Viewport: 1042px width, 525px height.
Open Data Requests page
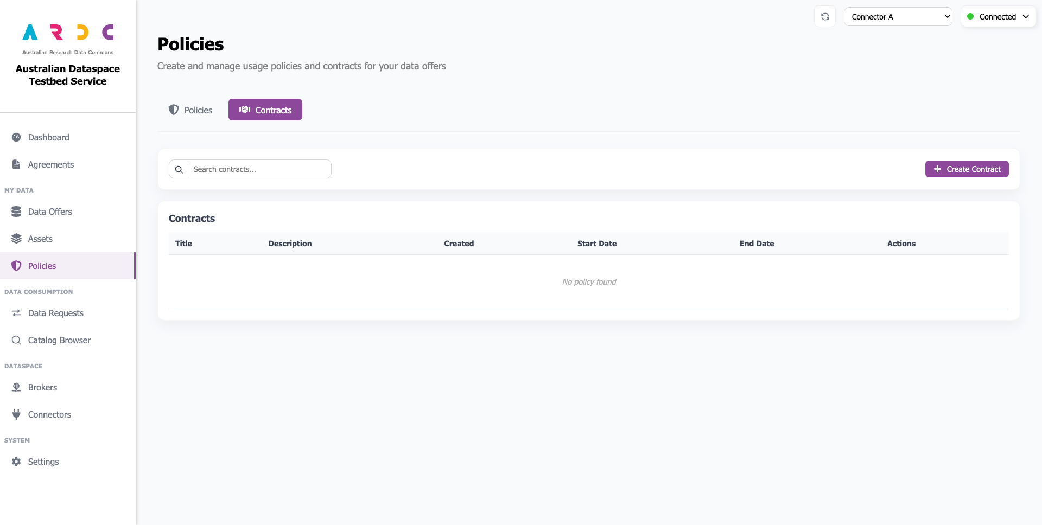tap(68, 313)
